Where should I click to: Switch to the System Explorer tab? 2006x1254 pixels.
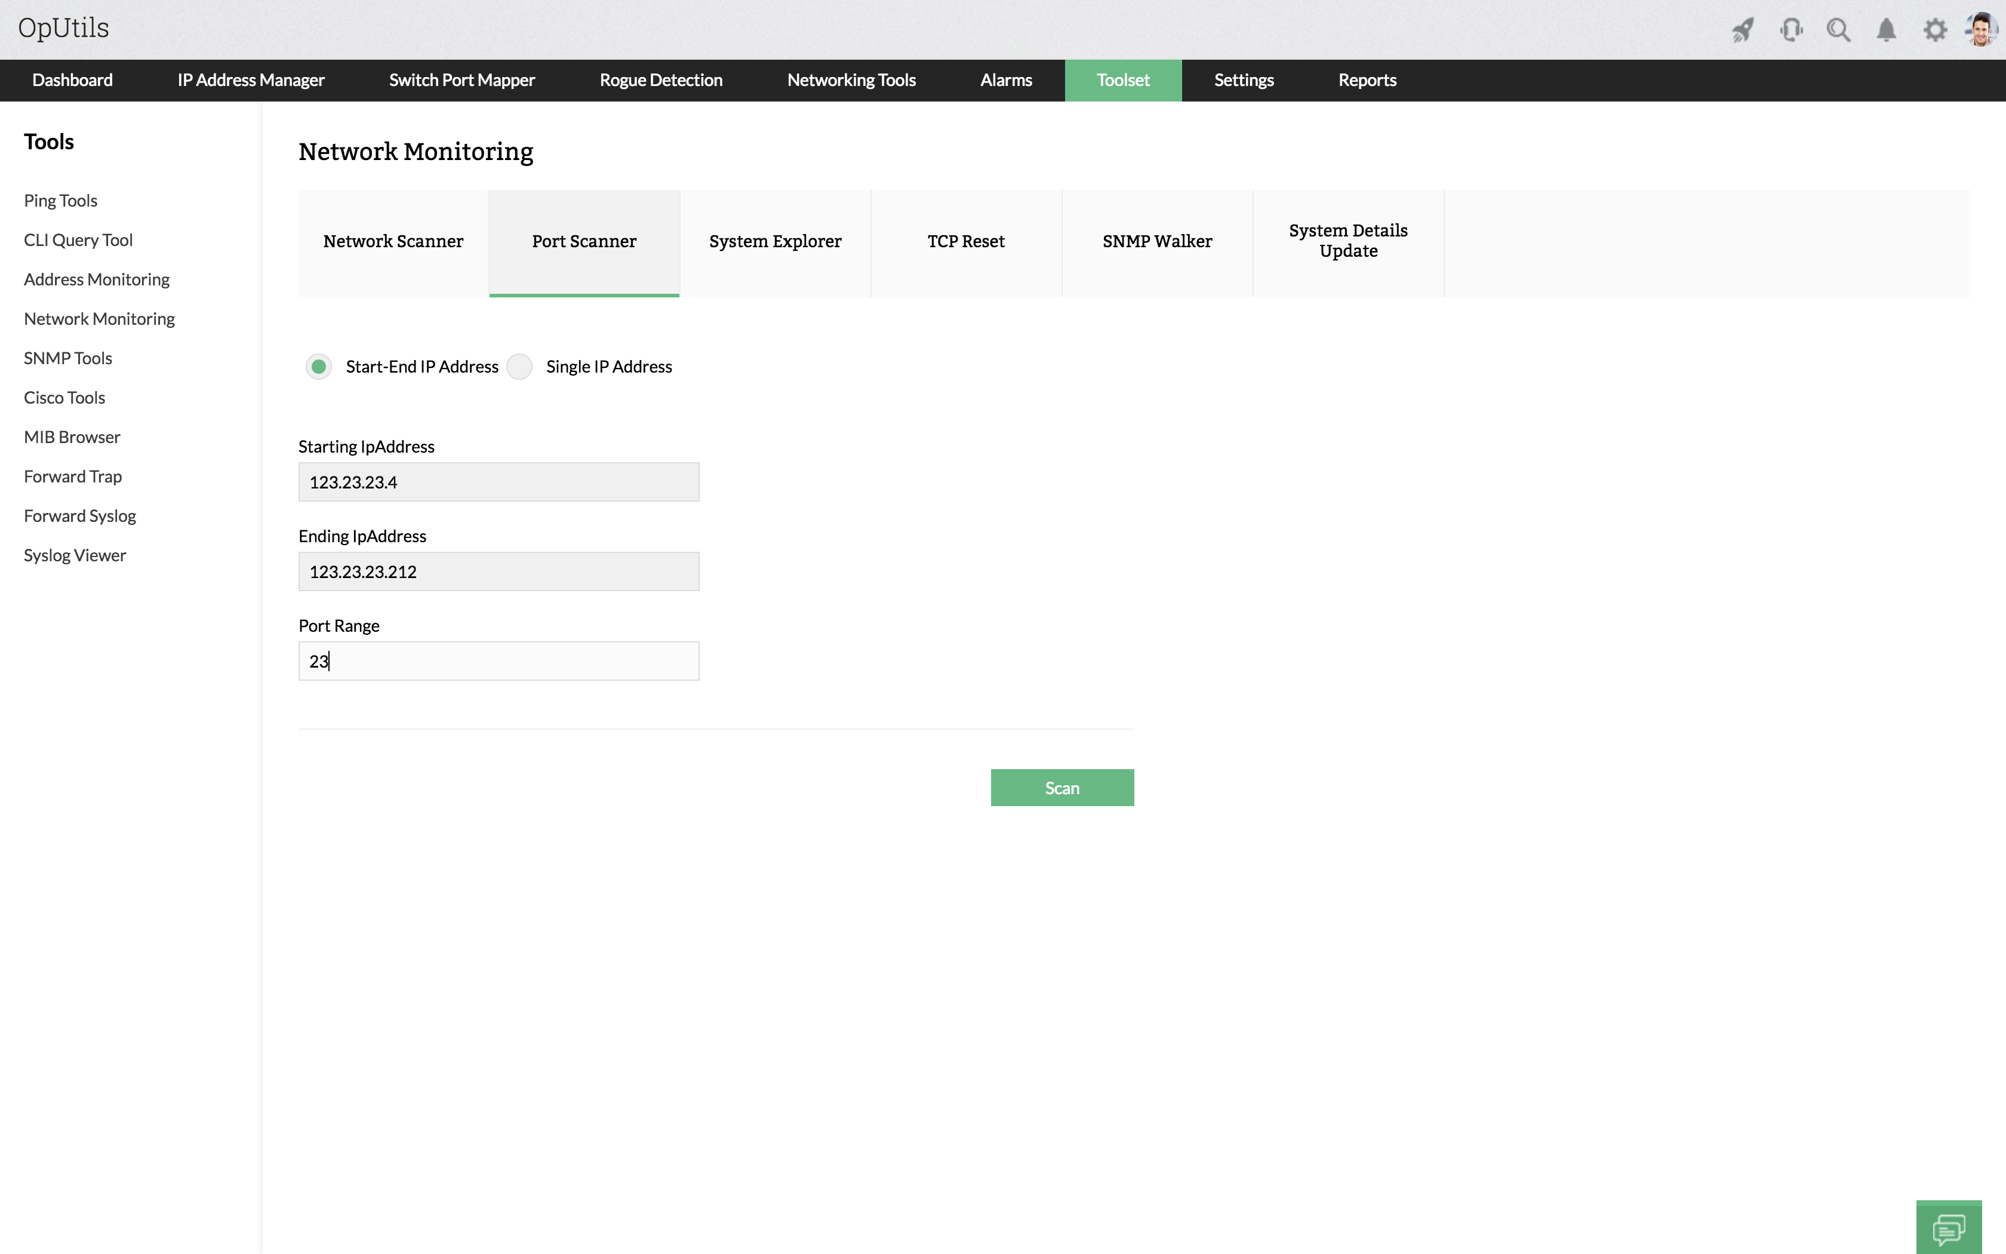point(775,241)
